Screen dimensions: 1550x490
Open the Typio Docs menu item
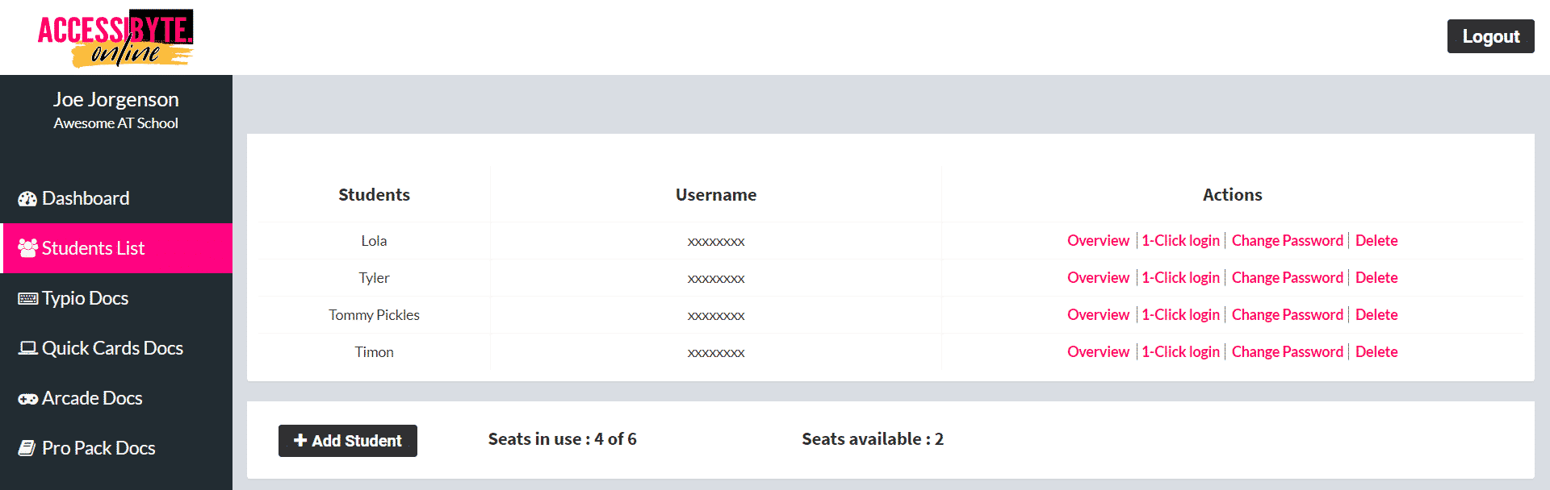(x=85, y=298)
